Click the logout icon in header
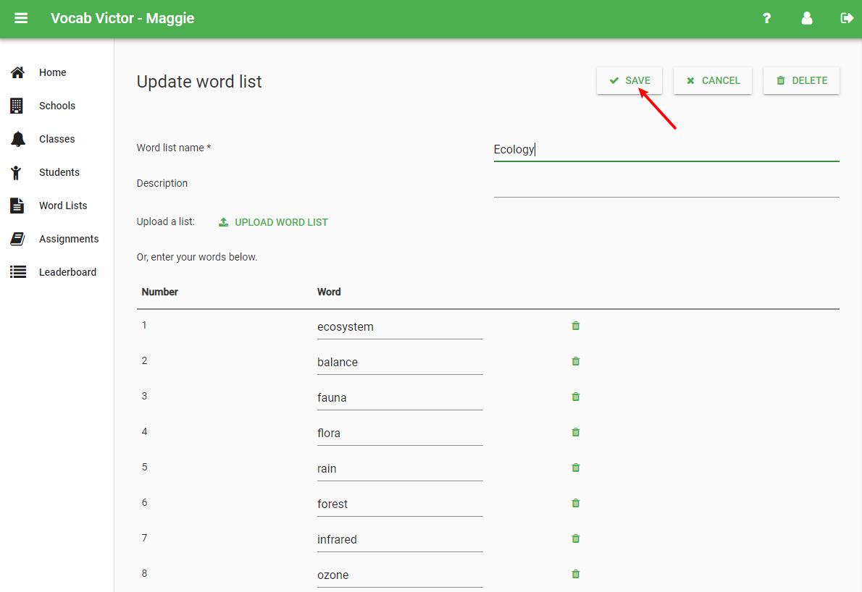This screenshot has width=862, height=592. (x=847, y=18)
